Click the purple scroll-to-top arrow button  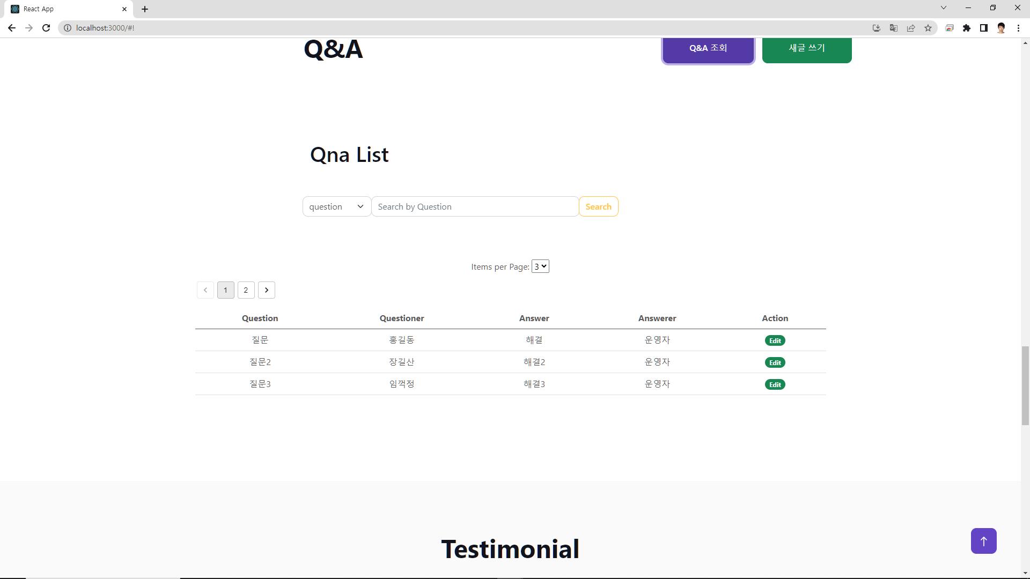click(x=983, y=541)
